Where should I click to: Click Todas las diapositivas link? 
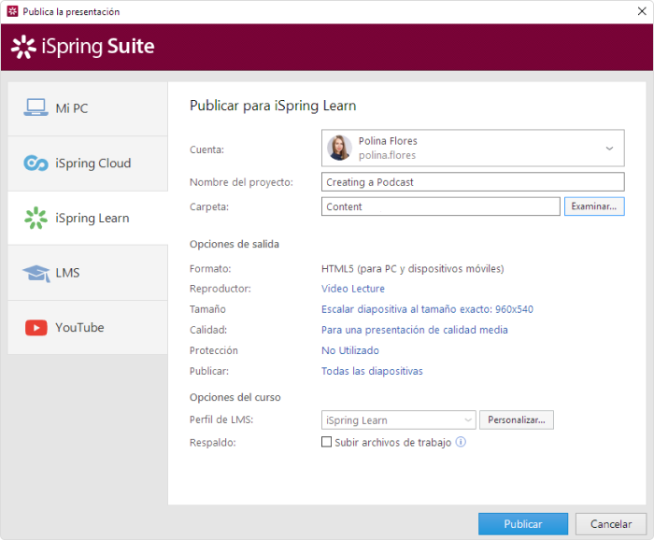372,371
